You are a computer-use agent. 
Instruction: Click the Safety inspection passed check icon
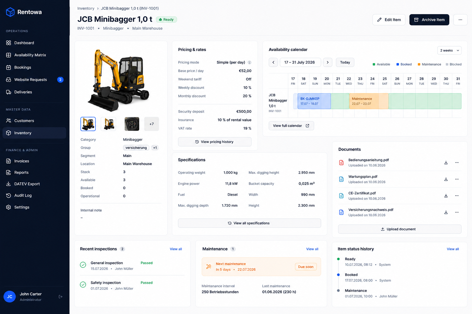pyautogui.click(x=83, y=285)
